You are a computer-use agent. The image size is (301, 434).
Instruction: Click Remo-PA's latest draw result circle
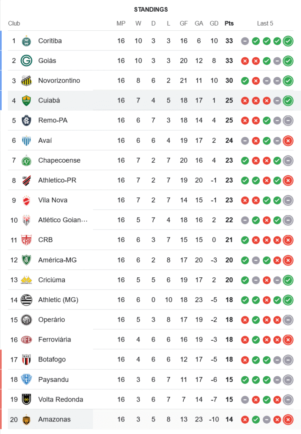pyautogui.click(x=288, y=121)
